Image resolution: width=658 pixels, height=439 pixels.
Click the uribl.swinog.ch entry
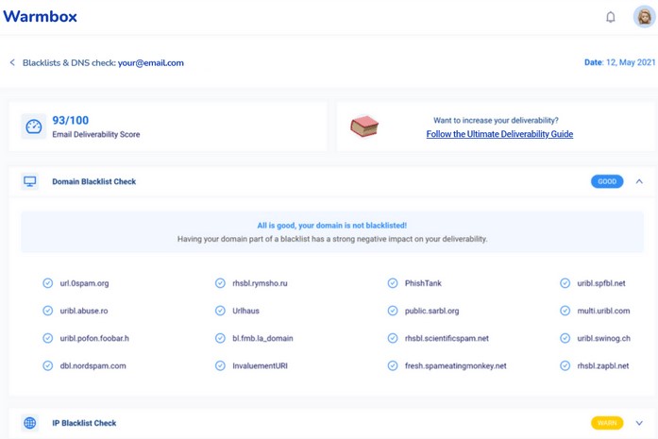pos(603,338)
